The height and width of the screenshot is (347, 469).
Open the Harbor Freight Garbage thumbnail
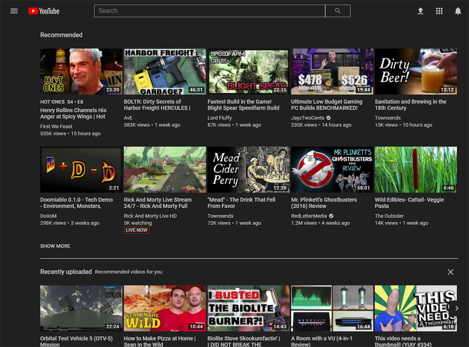click(x=165, y=71)
